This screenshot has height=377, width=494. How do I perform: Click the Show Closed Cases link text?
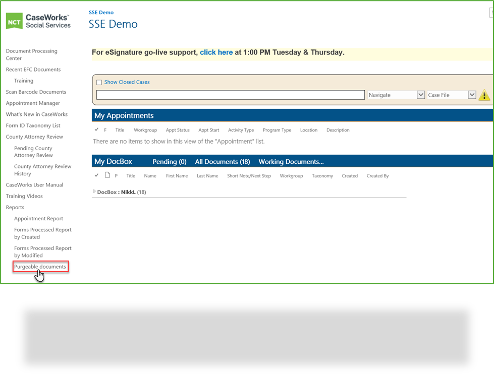tap(127, 82)
